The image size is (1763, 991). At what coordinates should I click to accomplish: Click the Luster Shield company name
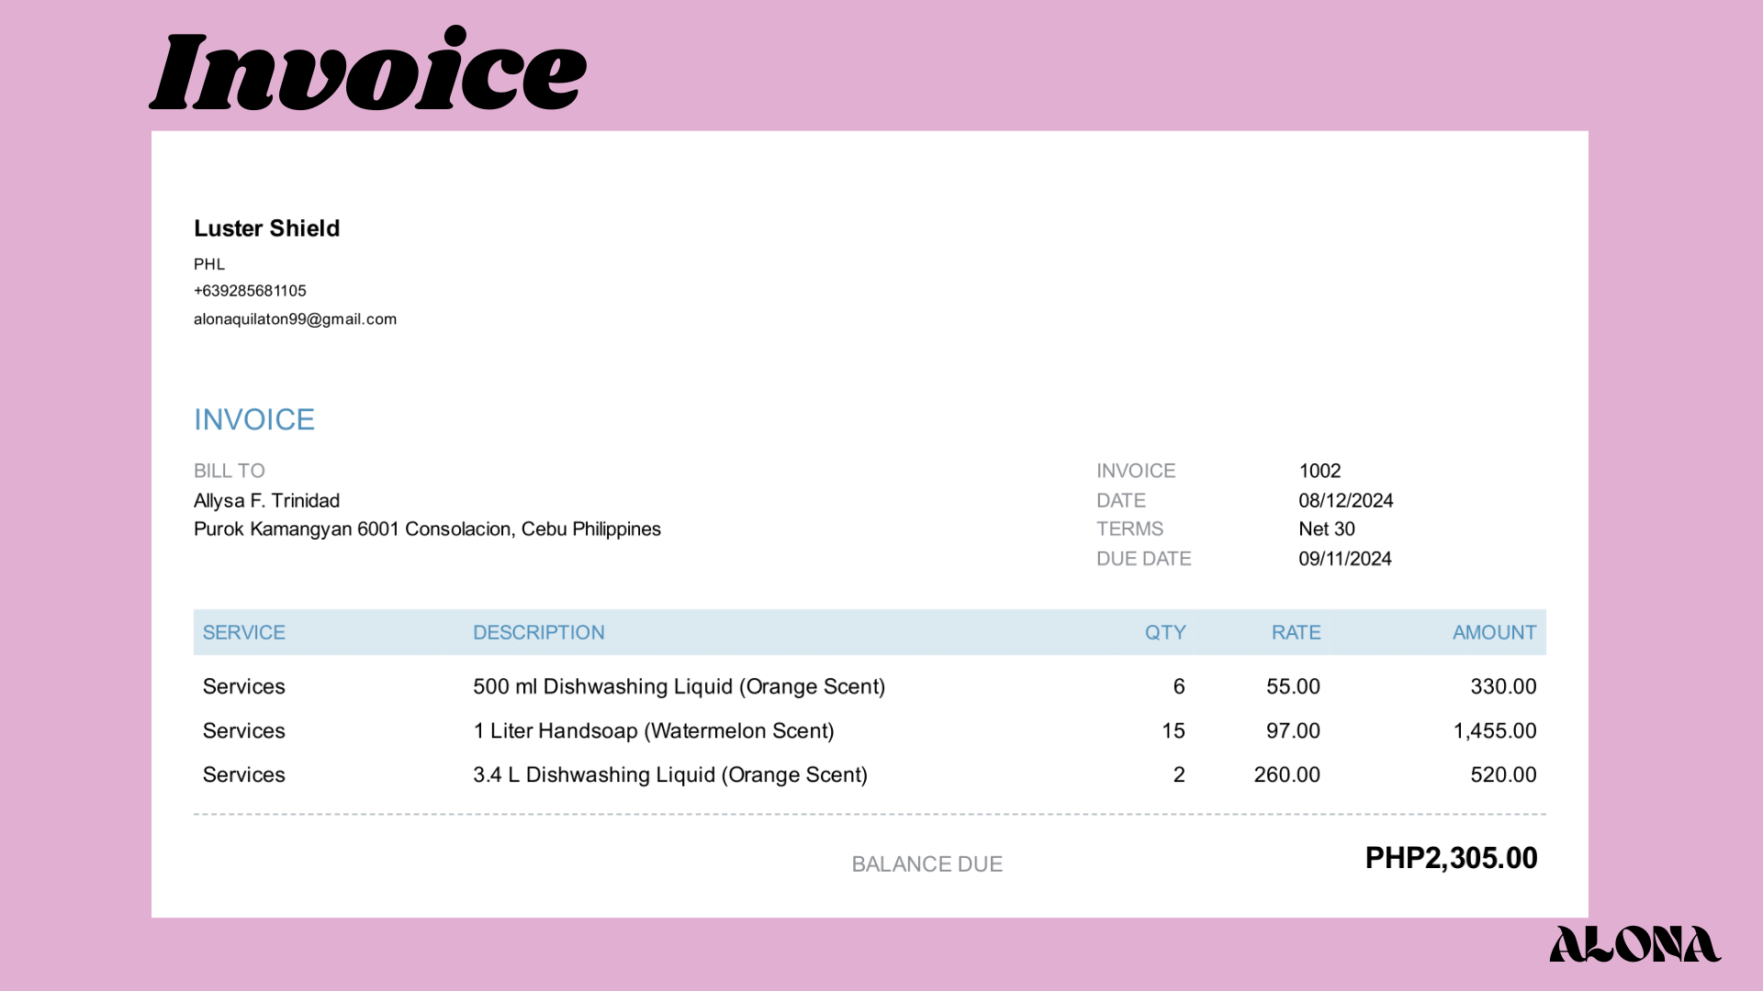point(266,228)
